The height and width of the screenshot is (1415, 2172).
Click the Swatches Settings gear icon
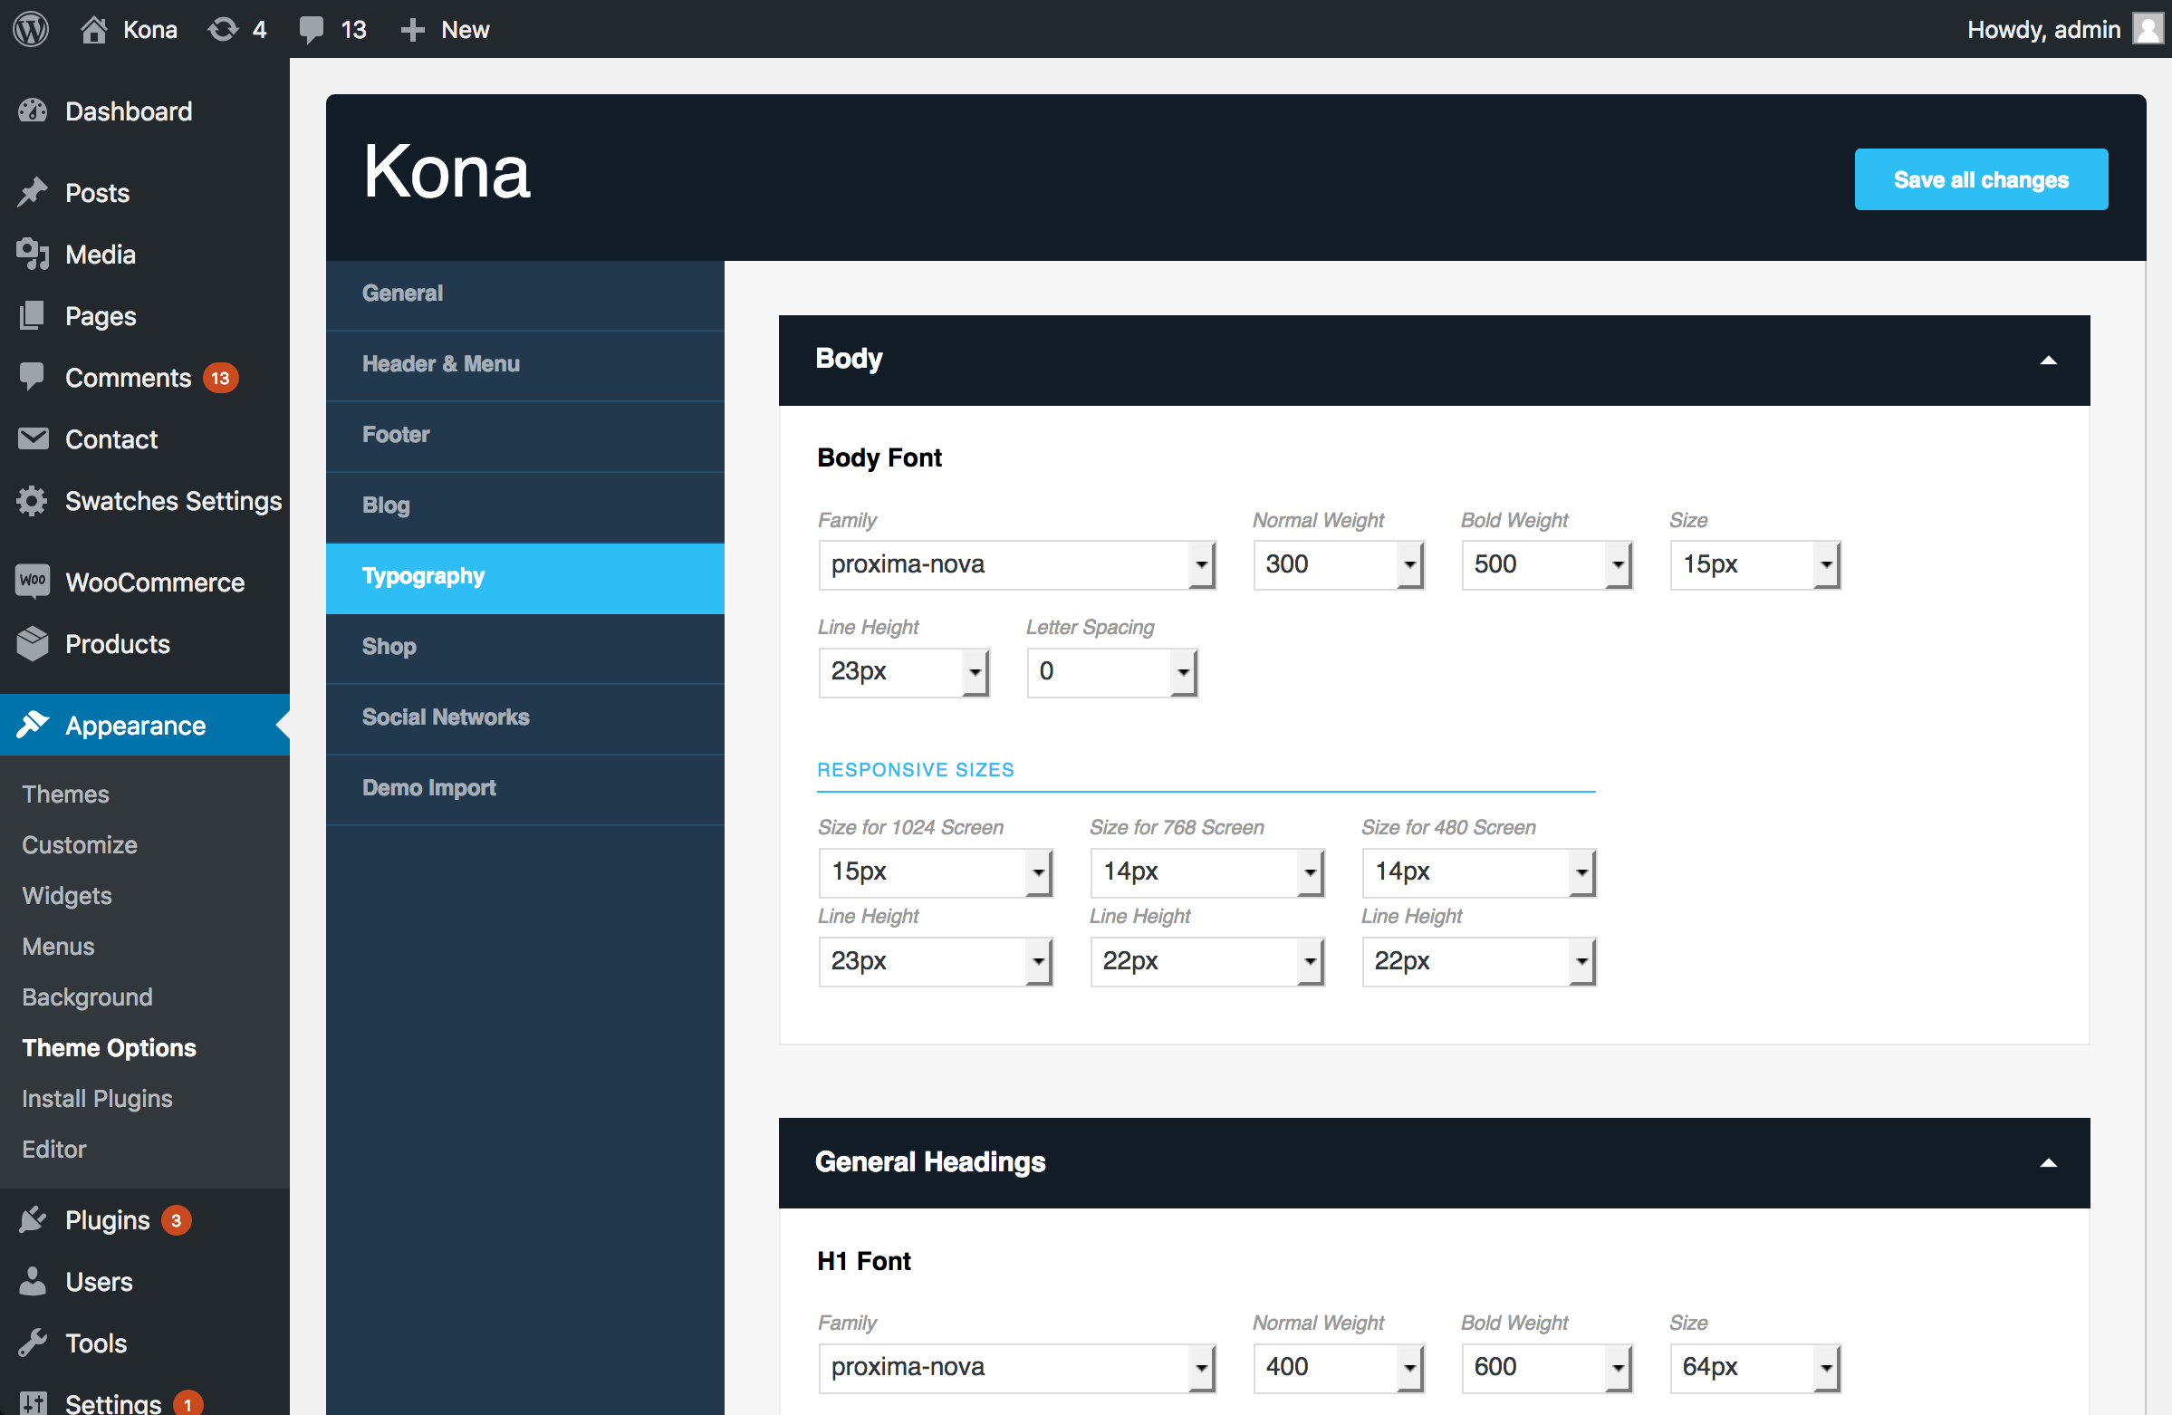coord(33,500)
